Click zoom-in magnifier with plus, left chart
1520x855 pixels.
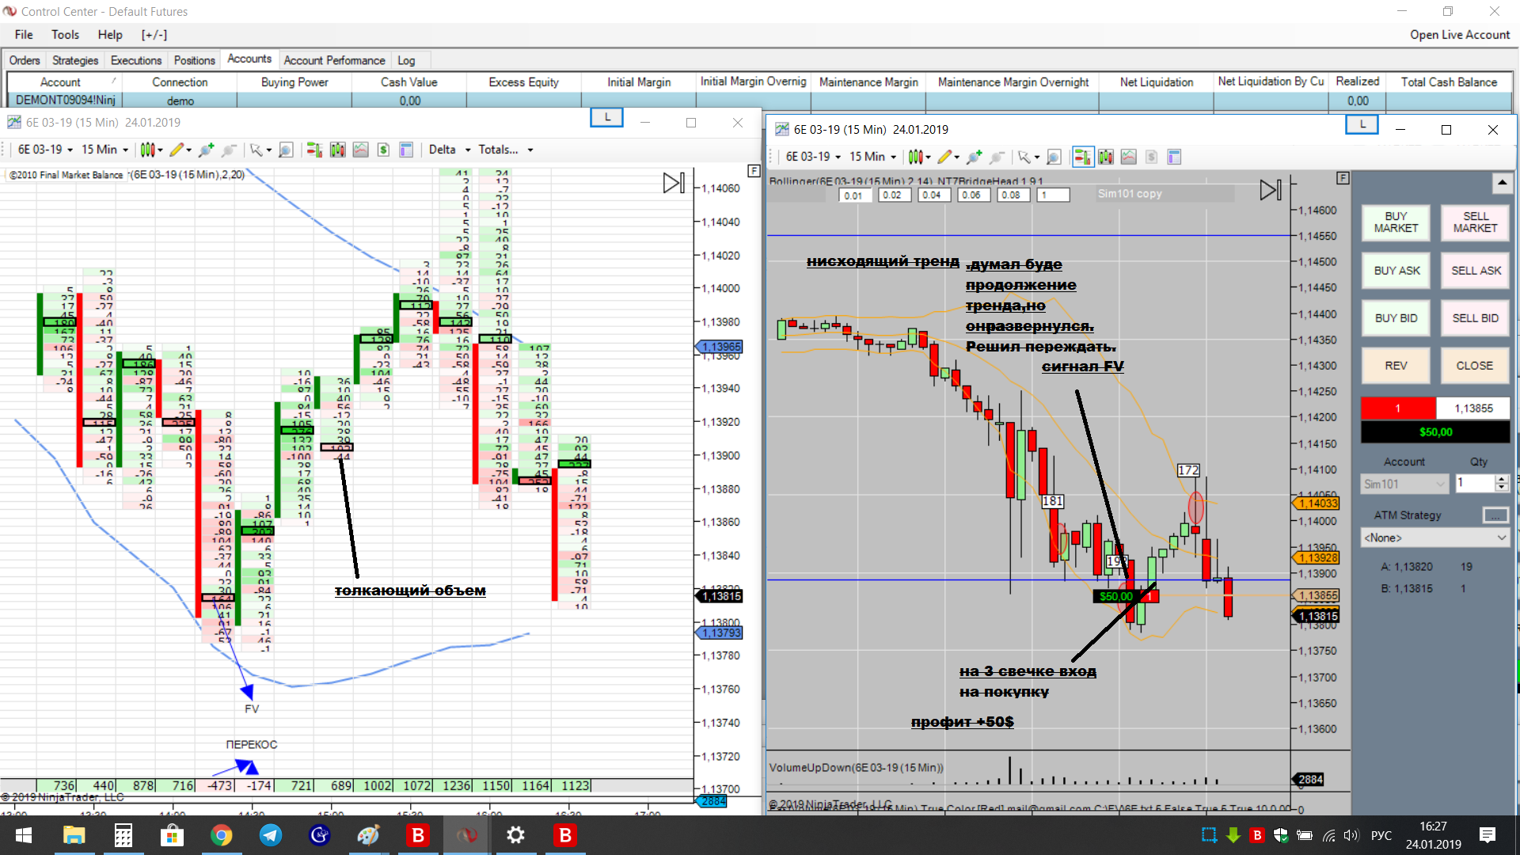pyautogui.click(x=206, y=150)
